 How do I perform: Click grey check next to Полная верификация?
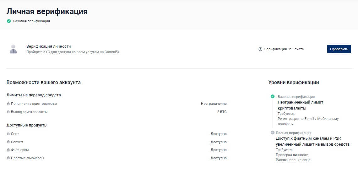pos(273,133)
